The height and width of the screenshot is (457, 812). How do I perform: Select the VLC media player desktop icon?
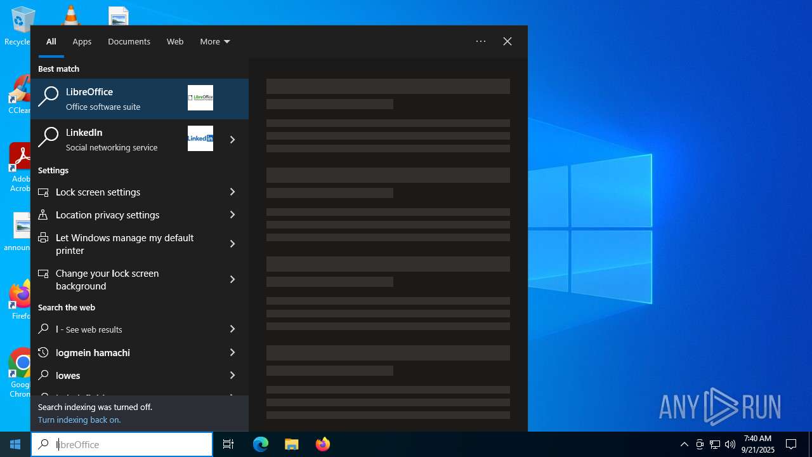(70, 15)
